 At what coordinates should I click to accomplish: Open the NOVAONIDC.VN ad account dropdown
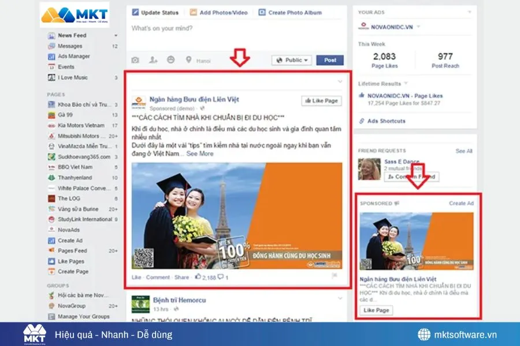[x=419, y=27]
